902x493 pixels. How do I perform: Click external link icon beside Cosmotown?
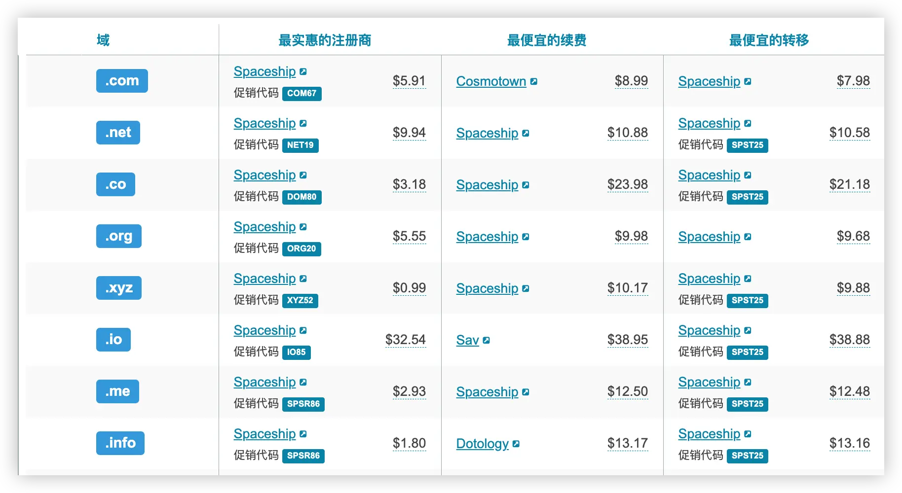coord(534,81)
